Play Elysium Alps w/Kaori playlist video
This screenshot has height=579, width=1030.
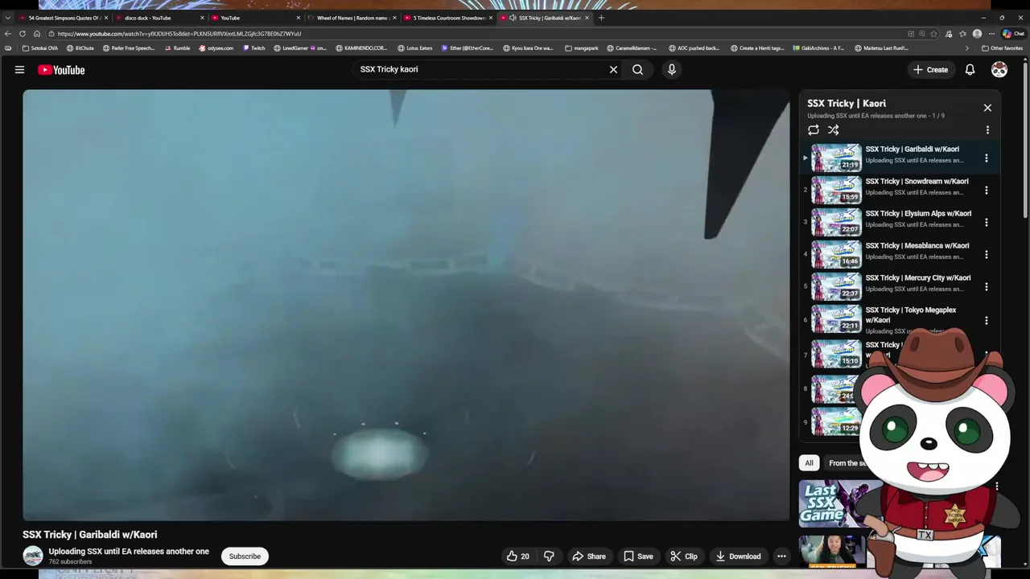tap(836, 223)
